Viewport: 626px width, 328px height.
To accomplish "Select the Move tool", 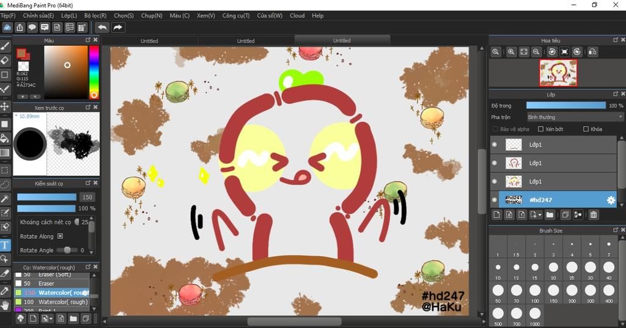I will [5, 106].
